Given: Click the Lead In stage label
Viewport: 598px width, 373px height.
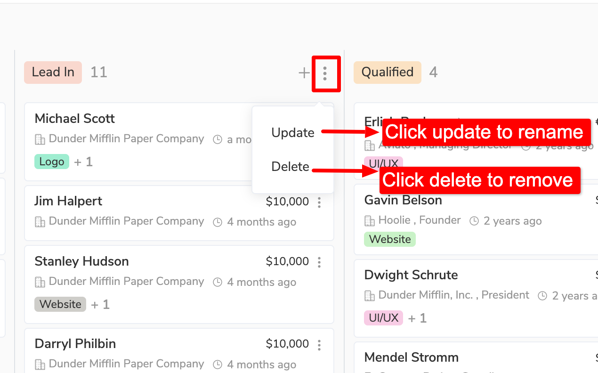Looking at the screenshot, I should tap(53, 73).
